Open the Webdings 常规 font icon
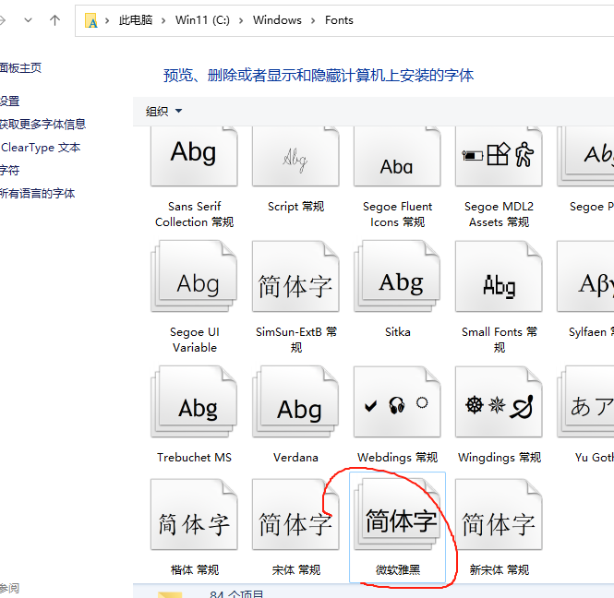 [397, 406]
